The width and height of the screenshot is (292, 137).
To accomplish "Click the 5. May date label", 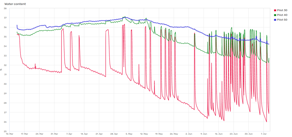I will click(x=129, y=134).
